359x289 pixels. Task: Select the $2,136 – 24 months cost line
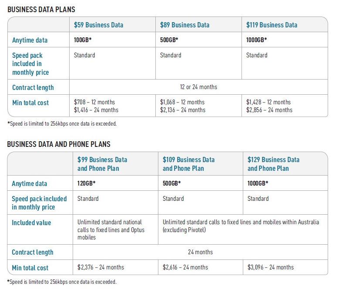click(x=182, y=110)
